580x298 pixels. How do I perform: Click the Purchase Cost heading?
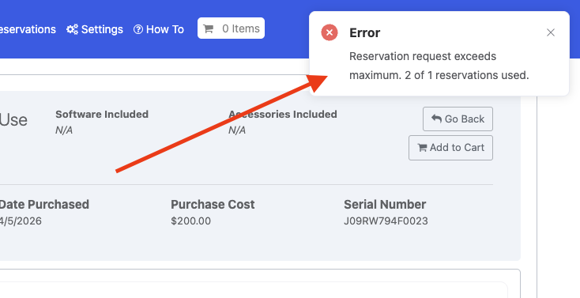[x=213, y=205]
